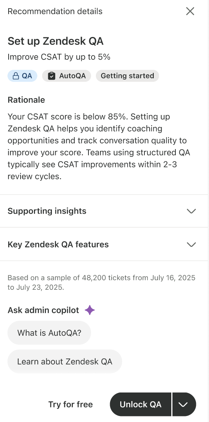Click the clipboard check icon on AutoQA
209x422 pixels.
point(52,76)
